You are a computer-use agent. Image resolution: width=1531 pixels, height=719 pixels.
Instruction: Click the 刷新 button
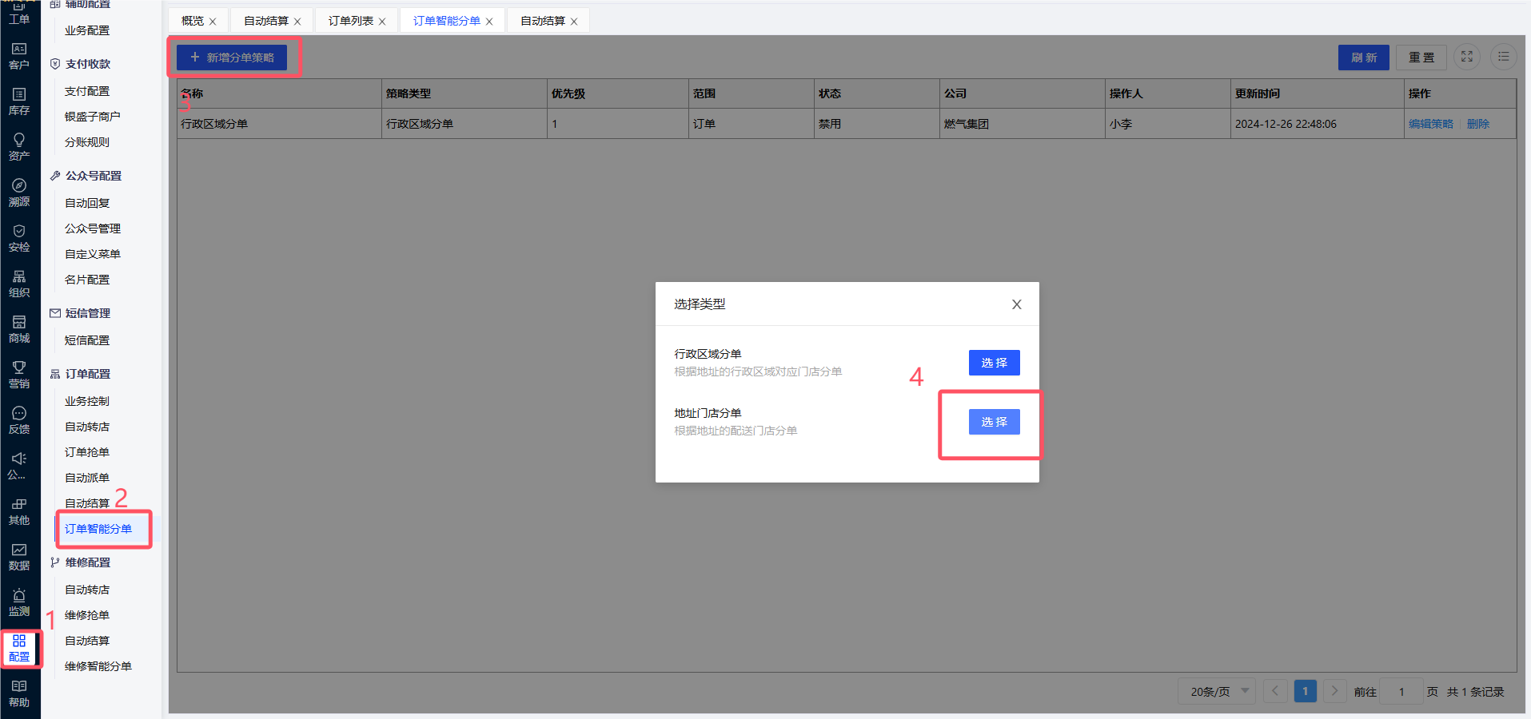pos(1364,58)
